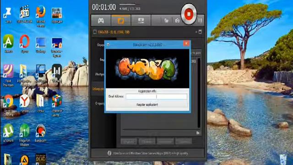293x165 pixels.
Task: Expand the small arrow beside the resolution row
Action: 196,32
